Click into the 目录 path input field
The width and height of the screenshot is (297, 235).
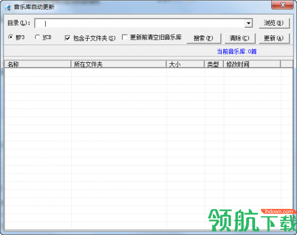tap(140, 23)
